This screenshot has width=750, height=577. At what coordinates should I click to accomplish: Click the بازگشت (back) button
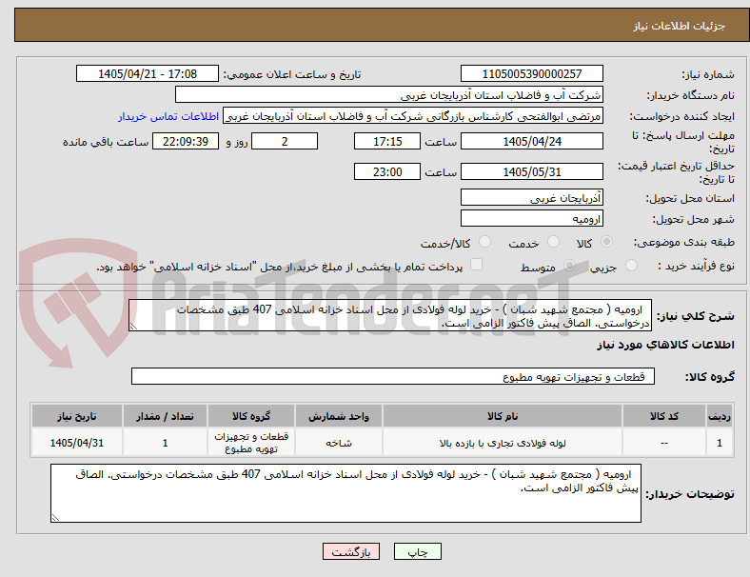pos(351,551)
